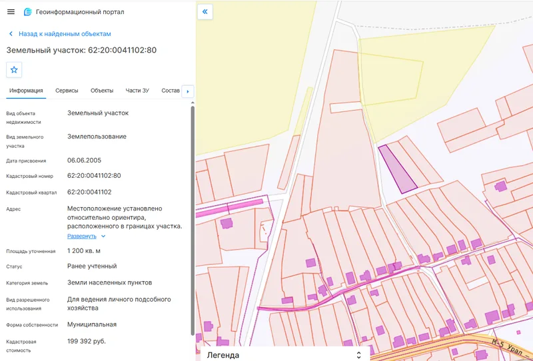Click the cadastral cost 199 392 руб.
The height and width of the screenshot is (361, 533).
coord(87,341)
